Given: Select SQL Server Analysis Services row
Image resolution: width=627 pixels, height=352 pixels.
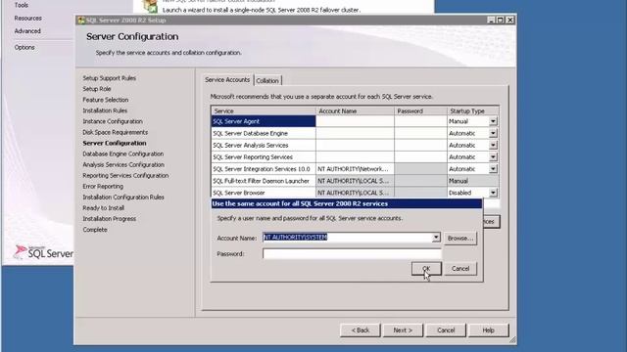Looking at the screenshot, I should click(264, 146).
